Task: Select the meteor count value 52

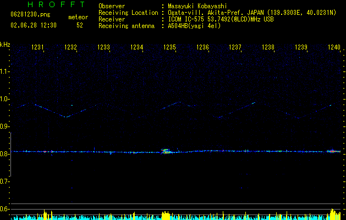Action: [x=80, y=25]
